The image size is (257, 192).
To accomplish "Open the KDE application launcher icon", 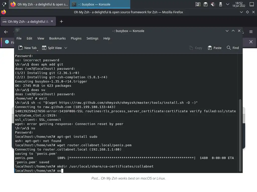I will tap(4, 4).
